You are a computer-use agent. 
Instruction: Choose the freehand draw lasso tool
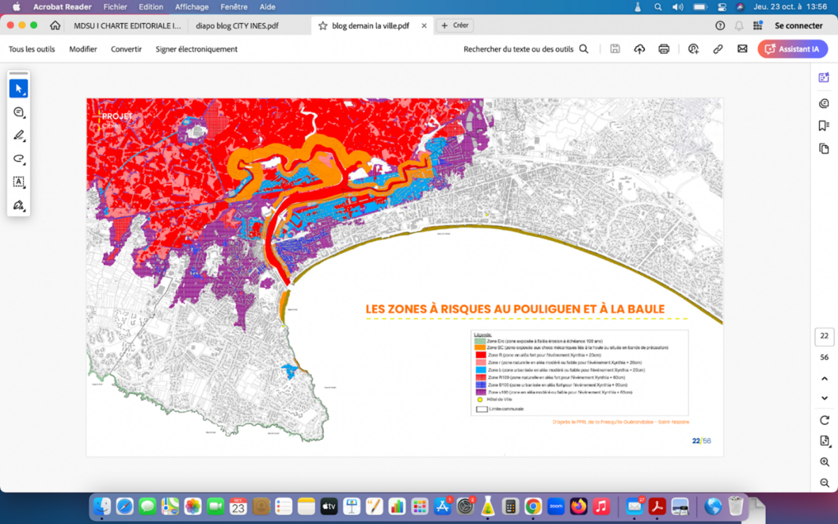pyautogui.click(x=19, y=158)
